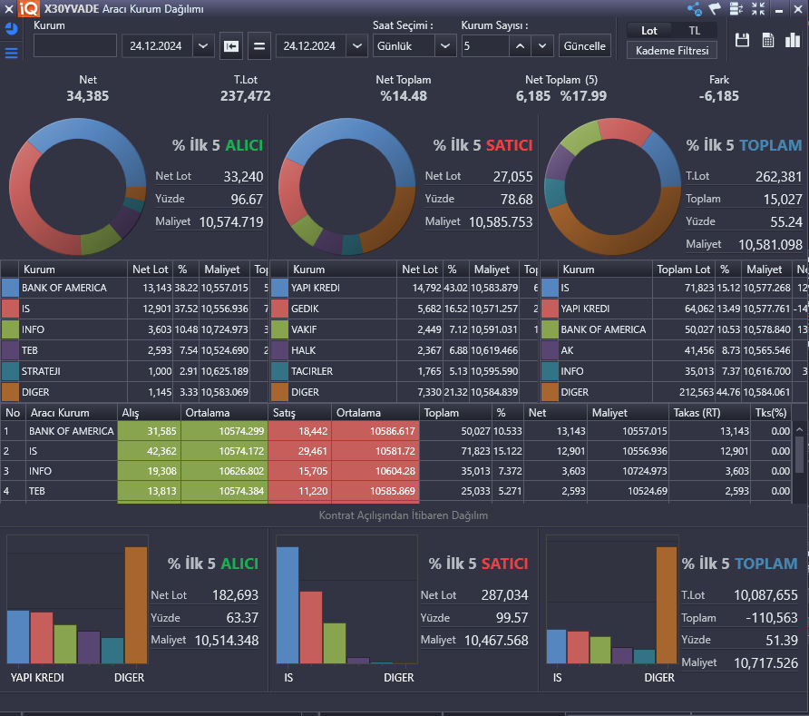Image resolution: width=809 pixels, height=716 pixels.
Task: Open the start date dropdown
Action: tap(203, 46)
